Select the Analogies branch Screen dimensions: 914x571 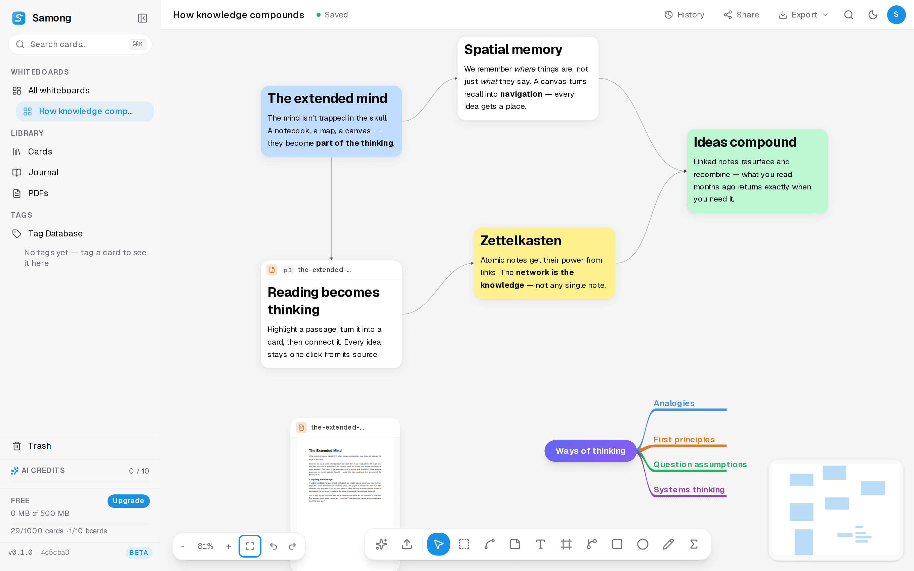click(674, 403)
